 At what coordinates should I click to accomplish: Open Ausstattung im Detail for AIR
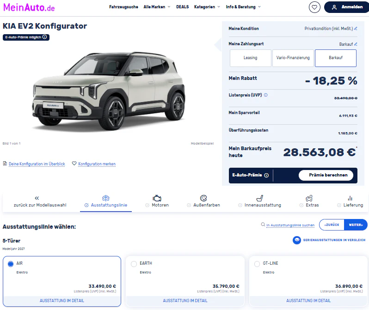62,301
